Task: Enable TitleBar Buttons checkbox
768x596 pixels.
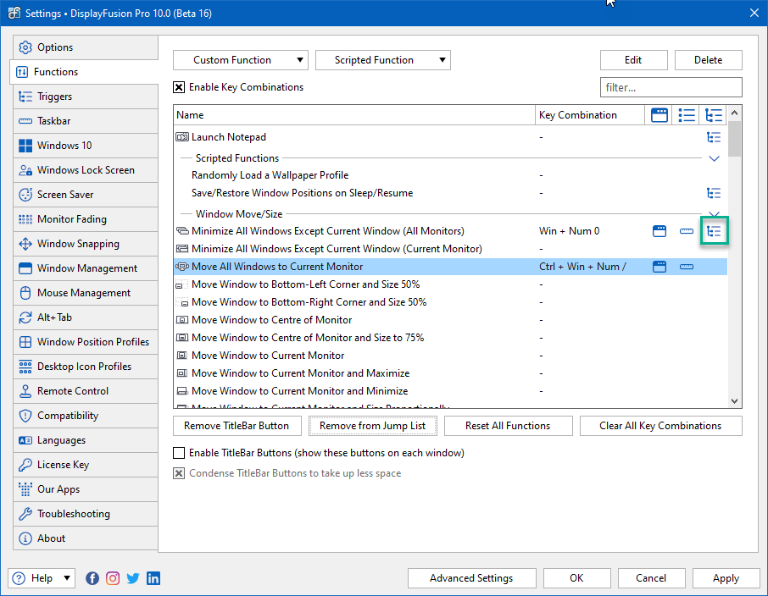Action: (x=179, y=453)
